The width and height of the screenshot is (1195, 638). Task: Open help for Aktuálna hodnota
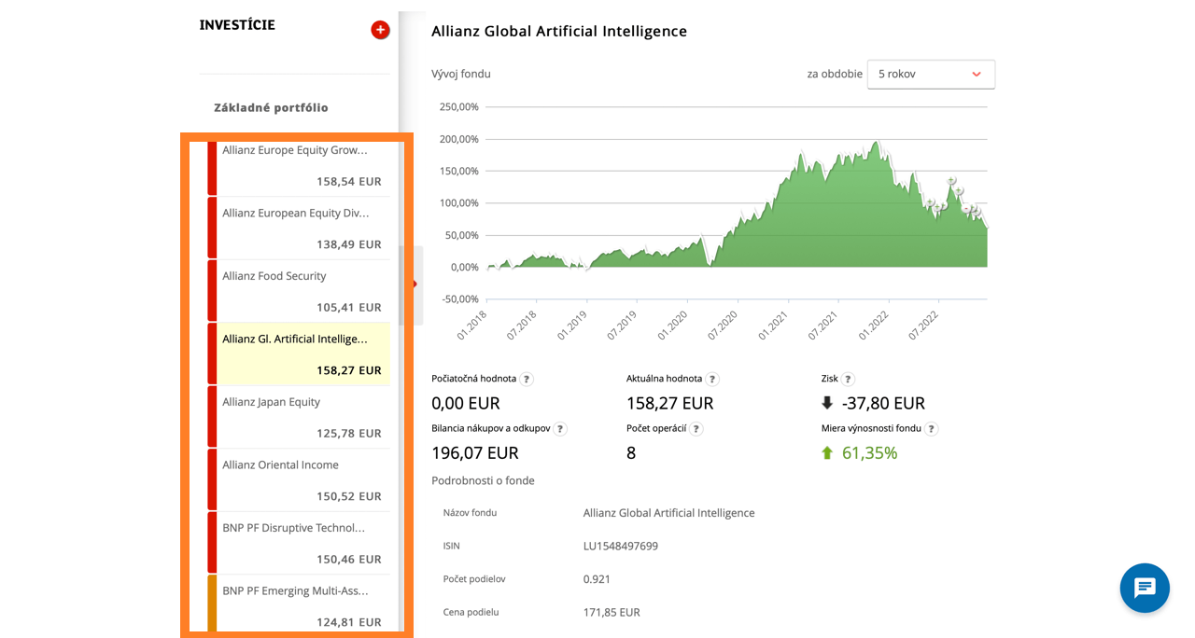(x=712, y=379)
